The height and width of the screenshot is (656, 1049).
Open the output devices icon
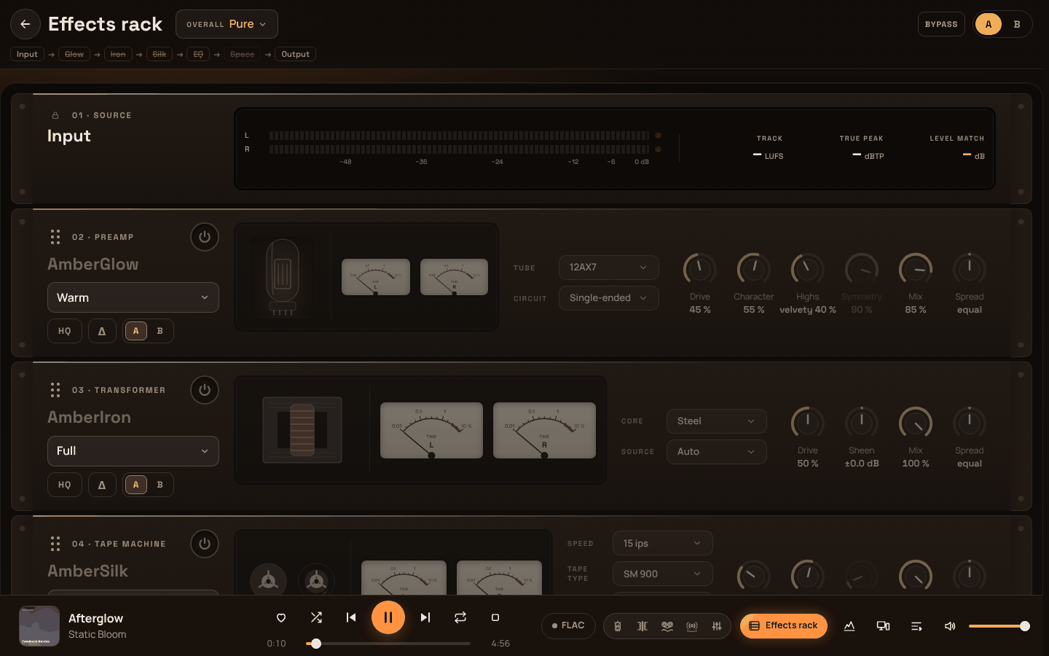coord(883,626)
